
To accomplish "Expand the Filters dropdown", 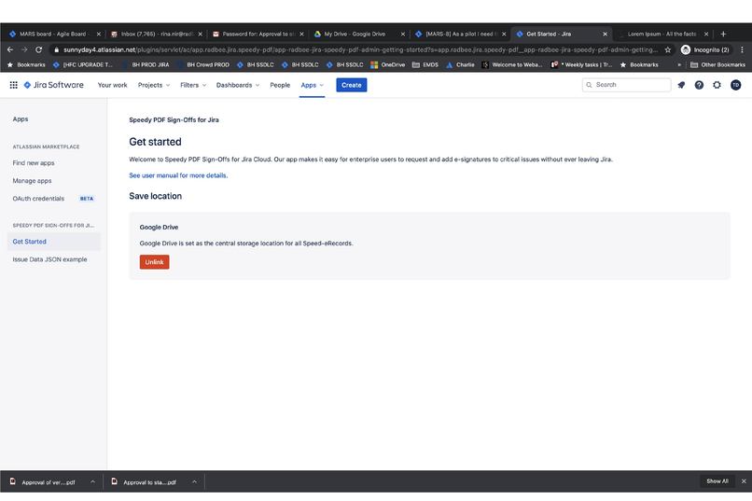I will click(x=193, y=85).
